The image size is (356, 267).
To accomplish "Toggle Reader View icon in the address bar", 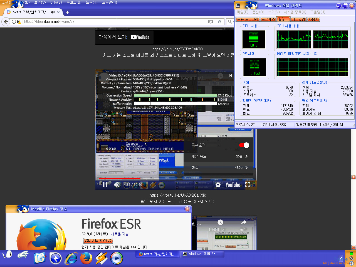I will 211,22.
